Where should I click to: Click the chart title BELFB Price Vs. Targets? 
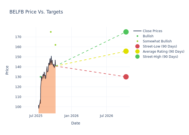36,12
